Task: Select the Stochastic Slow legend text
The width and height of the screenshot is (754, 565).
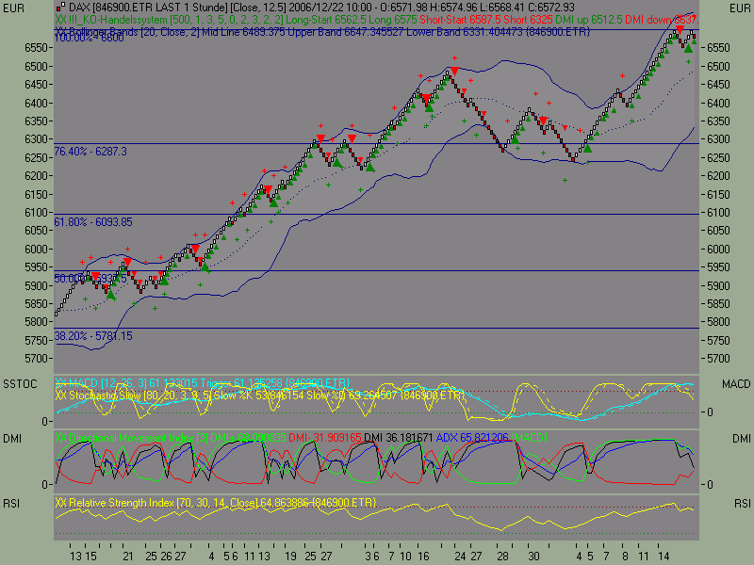Action: click(x=260, y=395)
